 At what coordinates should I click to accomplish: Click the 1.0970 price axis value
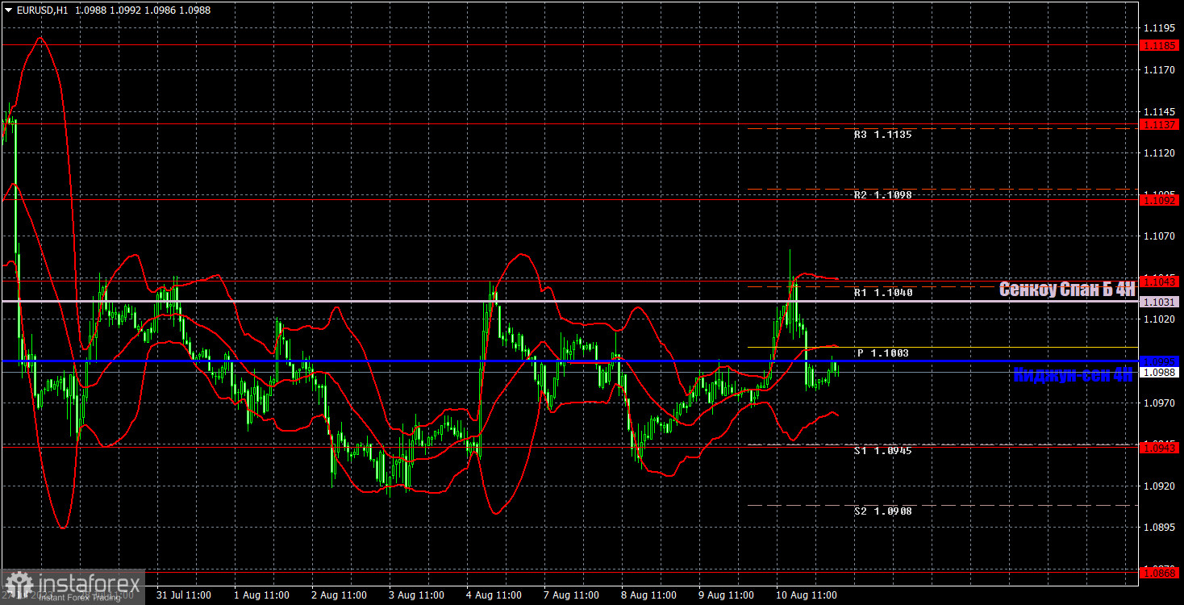(1159, 403)
